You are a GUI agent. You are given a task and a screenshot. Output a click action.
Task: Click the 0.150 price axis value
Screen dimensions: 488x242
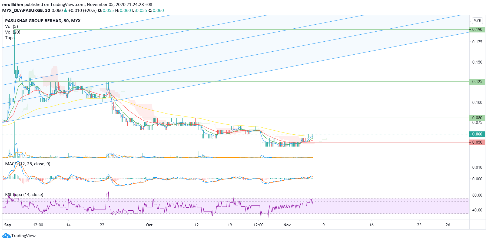tap(477, 62)
